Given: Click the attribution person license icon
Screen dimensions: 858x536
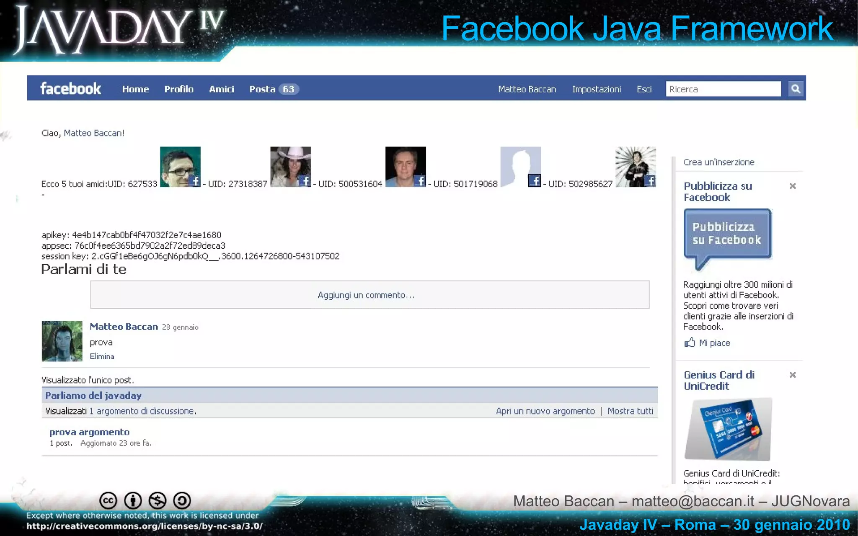Looking at the screenshot, I should click(x=133, y=500).
